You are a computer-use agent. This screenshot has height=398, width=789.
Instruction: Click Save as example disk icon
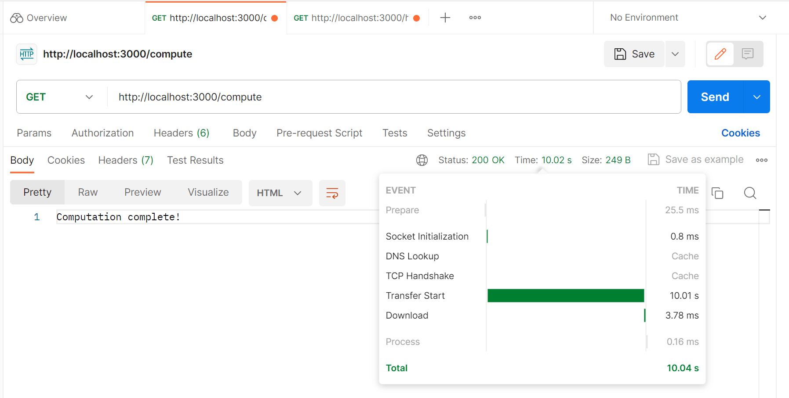(x=654, y=160)
